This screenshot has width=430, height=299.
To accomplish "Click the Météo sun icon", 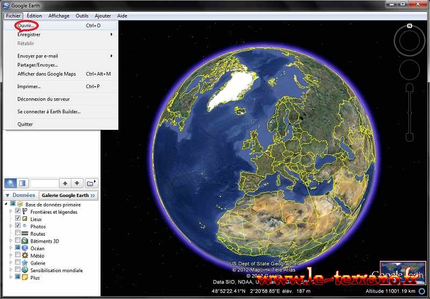I will coord(25,256).
